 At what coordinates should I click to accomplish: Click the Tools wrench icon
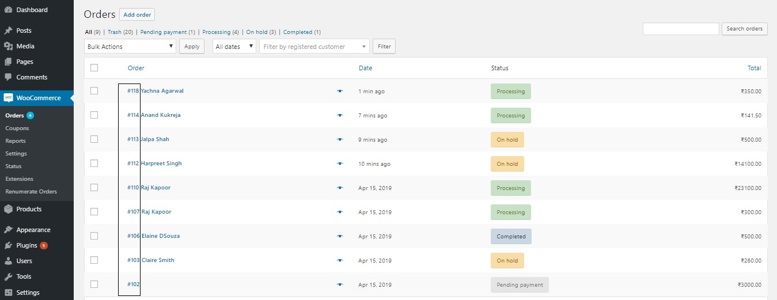(8, 276)
